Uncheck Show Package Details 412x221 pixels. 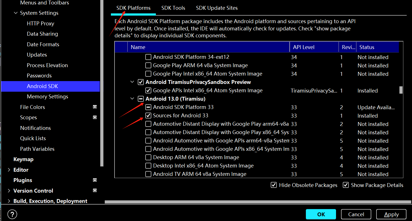(346, 185)
